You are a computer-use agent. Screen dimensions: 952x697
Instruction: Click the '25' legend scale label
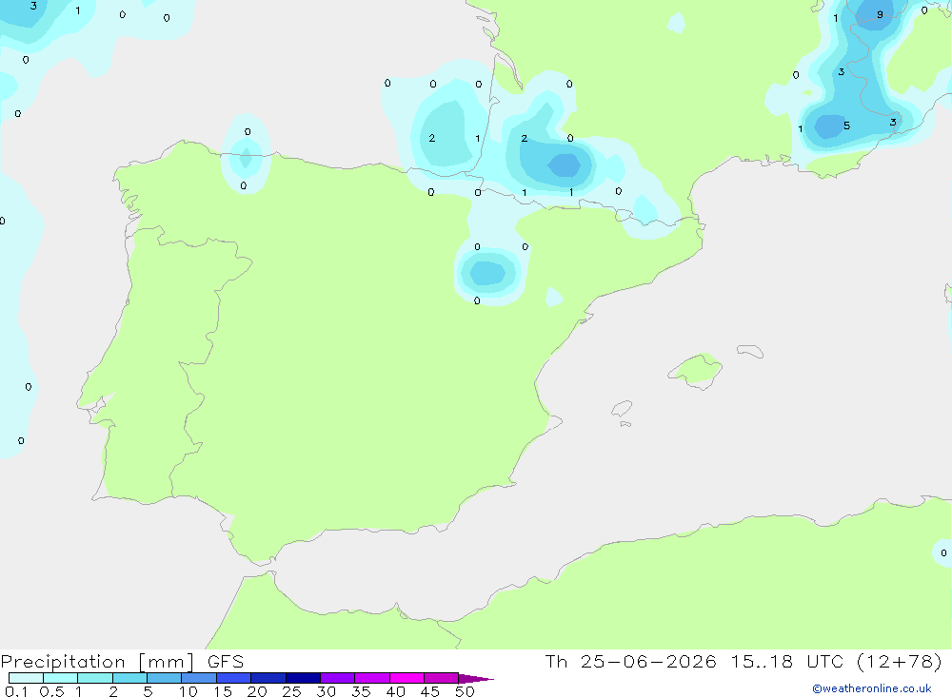tap(291, 691)
